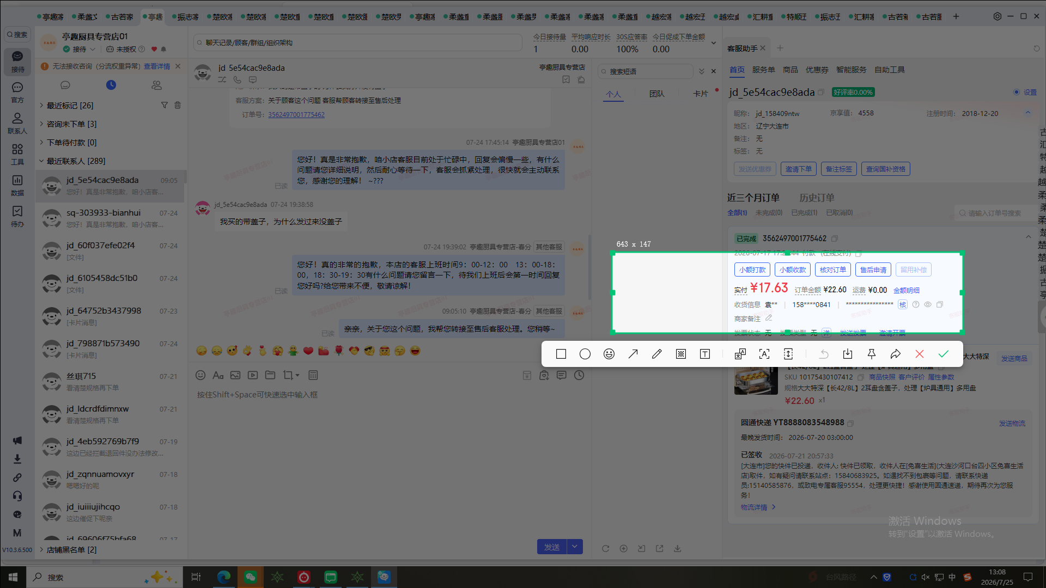Open the order number link 3562497001775462 in chat
The height and width of the screenshot is (588, 1046).
coord(296,115)
